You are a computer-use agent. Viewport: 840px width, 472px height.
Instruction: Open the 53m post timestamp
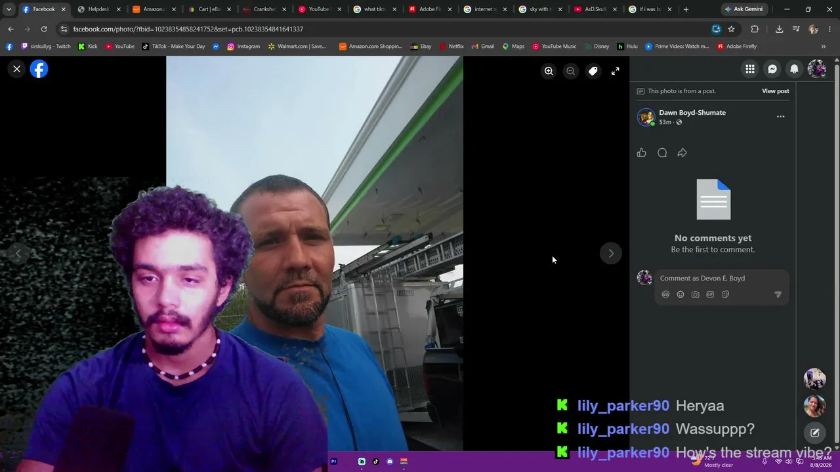tap(665, 122)
